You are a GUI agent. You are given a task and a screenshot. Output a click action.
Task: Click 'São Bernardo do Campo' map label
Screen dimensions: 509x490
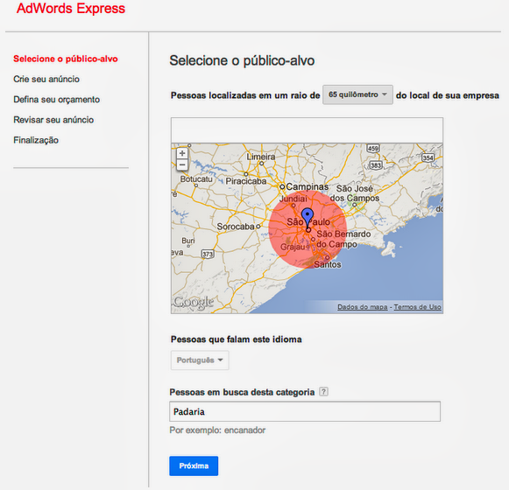point(343,239)
